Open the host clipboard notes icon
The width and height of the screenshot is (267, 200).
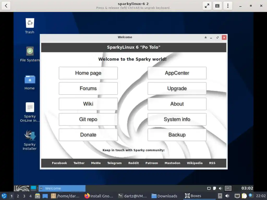244,196
